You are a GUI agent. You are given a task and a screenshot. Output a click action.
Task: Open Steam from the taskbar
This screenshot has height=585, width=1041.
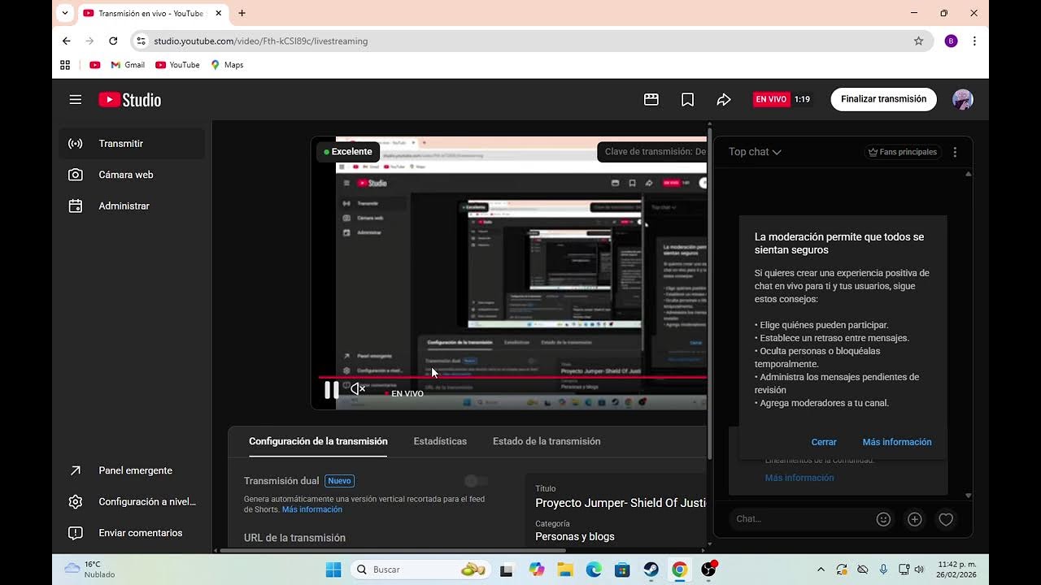pos(651,570)
